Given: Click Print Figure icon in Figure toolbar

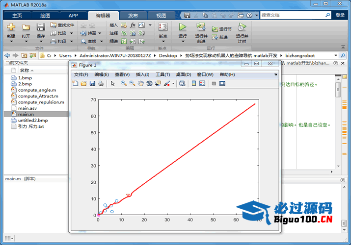Looking at the screenshot, I should click(101, 83).
